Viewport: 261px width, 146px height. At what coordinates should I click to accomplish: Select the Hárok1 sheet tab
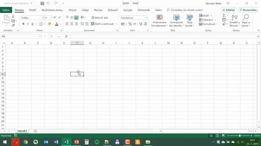(x=22, y=131)
